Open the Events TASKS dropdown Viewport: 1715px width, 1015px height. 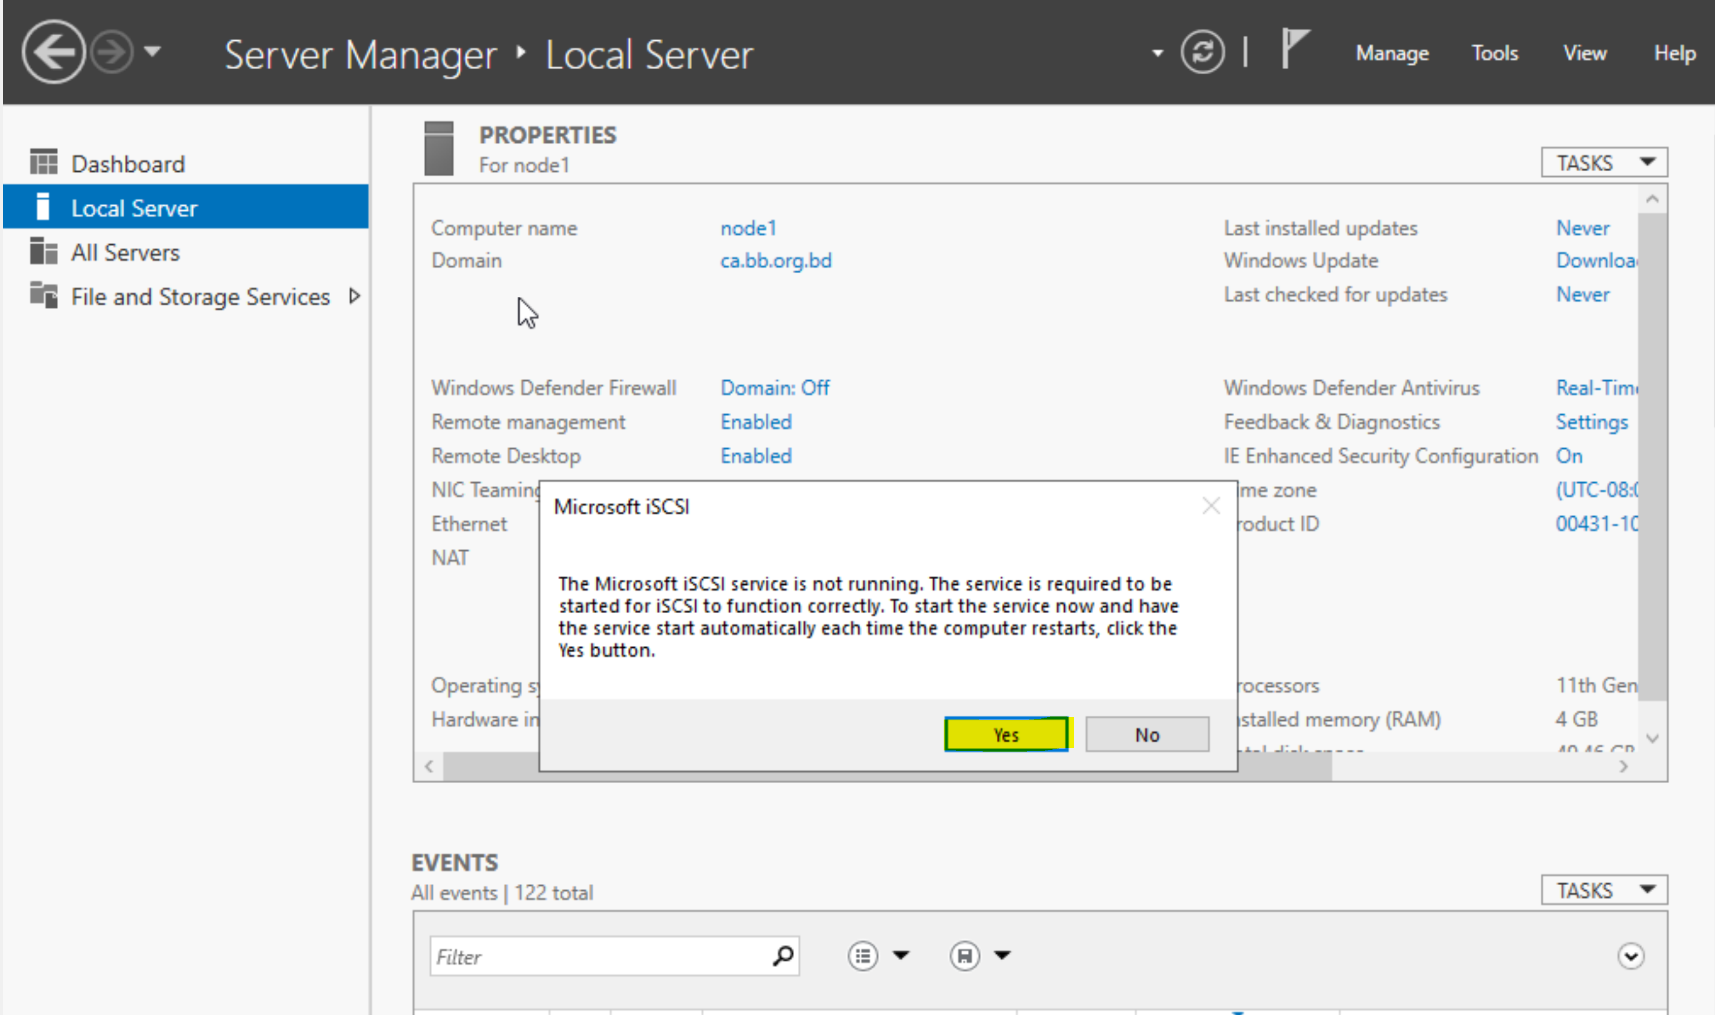tap(1604, 890)
